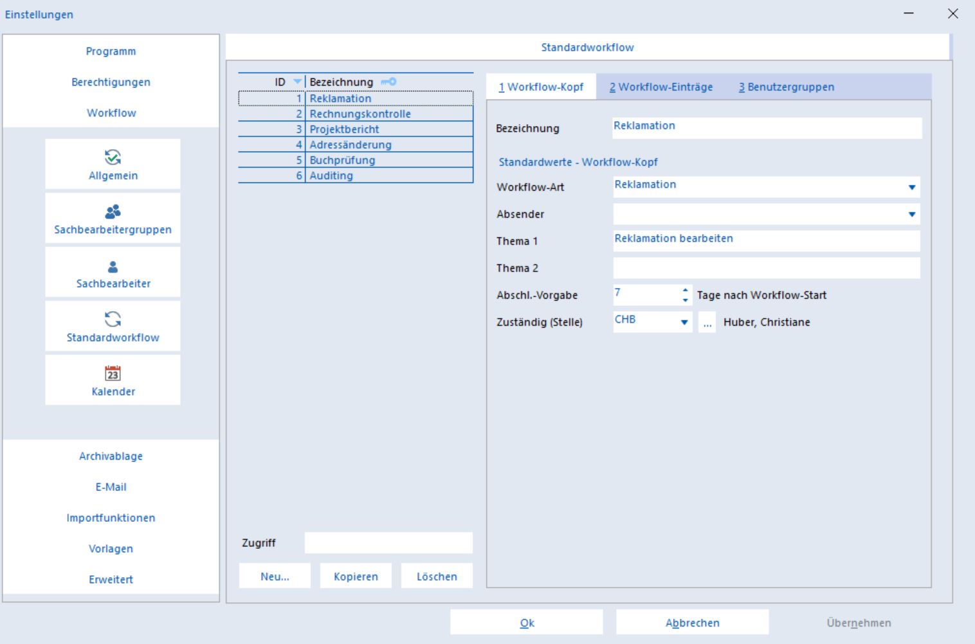Increase Abschl.-Vorgabe days with up arrow

[685, 291]
